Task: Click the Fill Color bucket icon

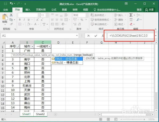Action: pos(29,24)
